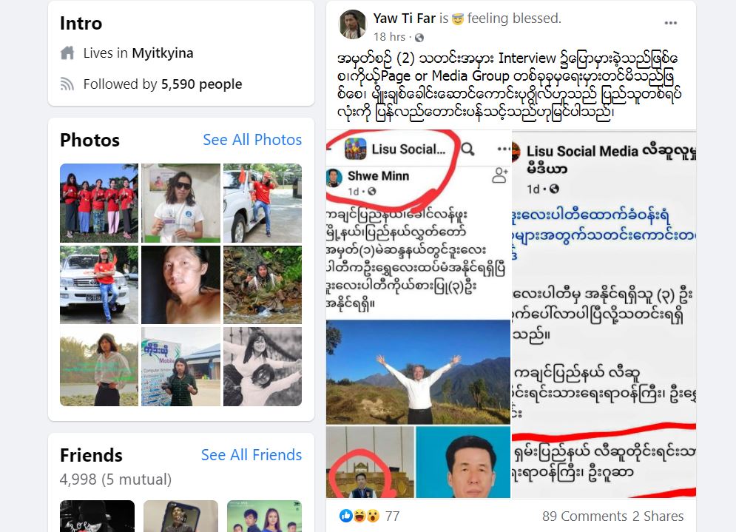
Task: Click the feed icon beside Followed by
Action: point(67,84)
